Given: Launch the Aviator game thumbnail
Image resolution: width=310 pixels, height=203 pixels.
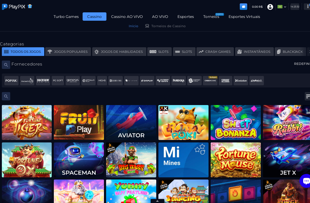Looking at the screenshot, I should coord(131,122).
